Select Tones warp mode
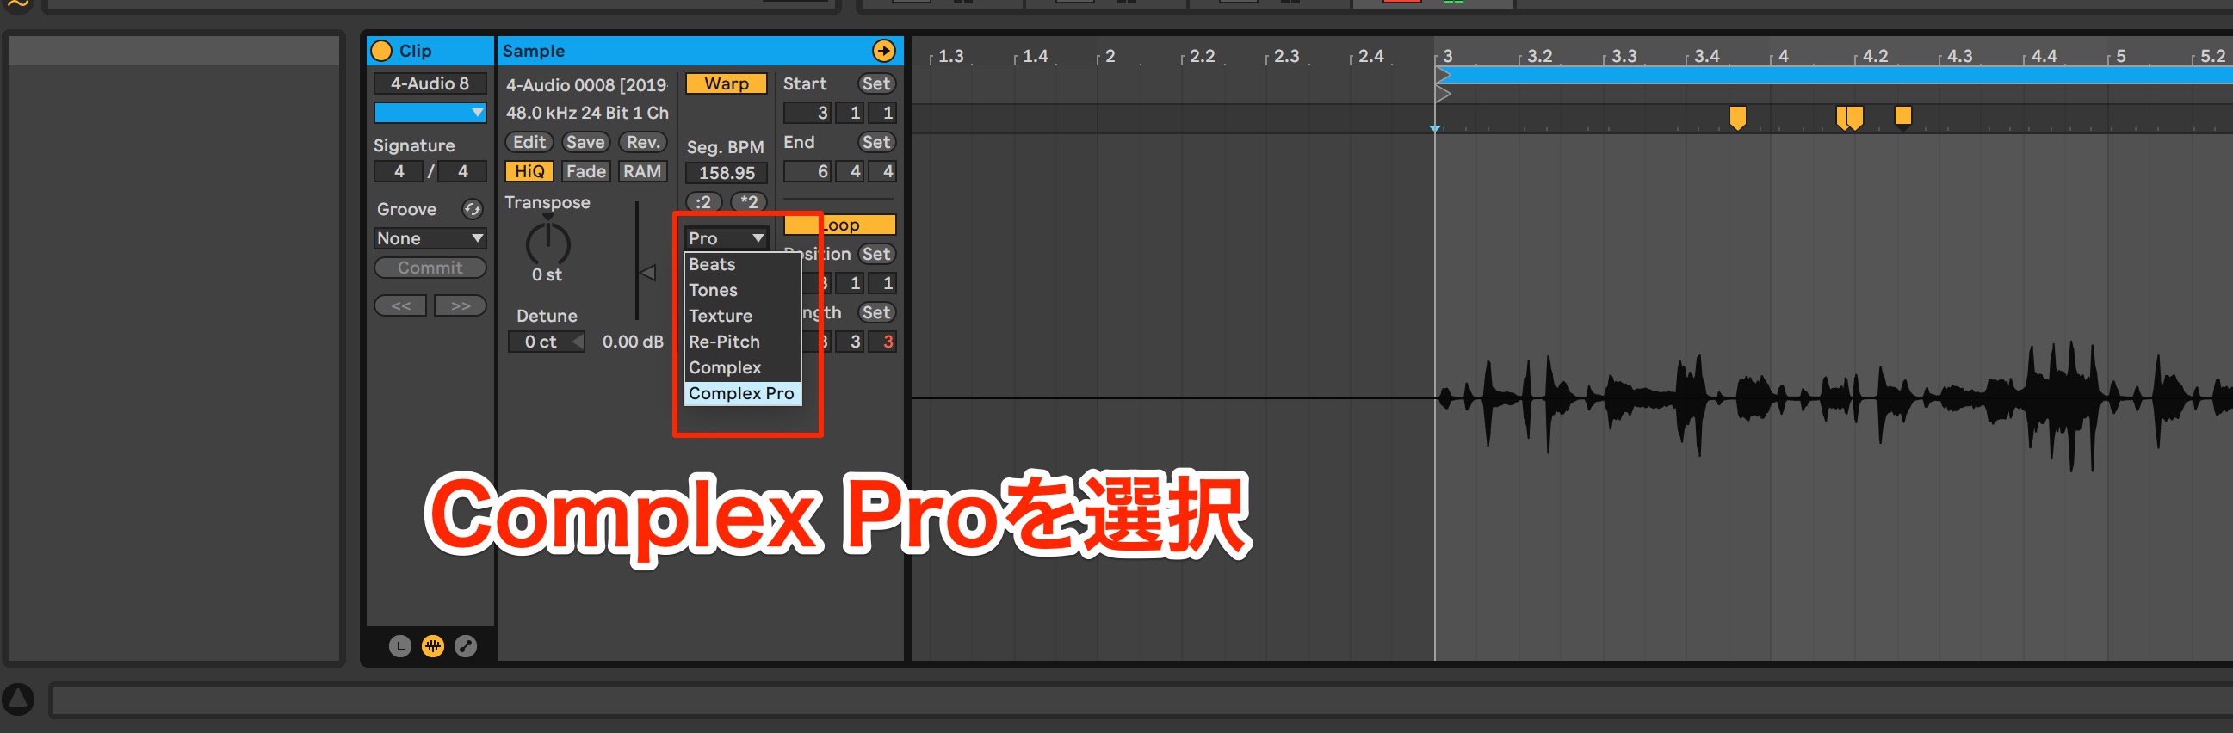The image size is (2233, 733). tap(742, 290)
